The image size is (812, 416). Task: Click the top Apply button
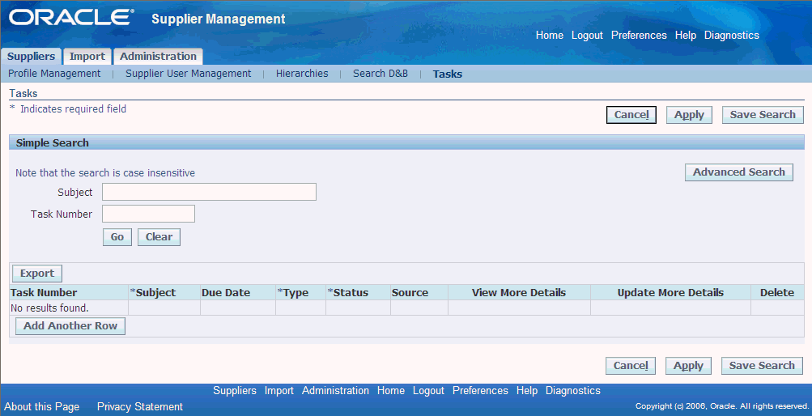coord(689,115)
